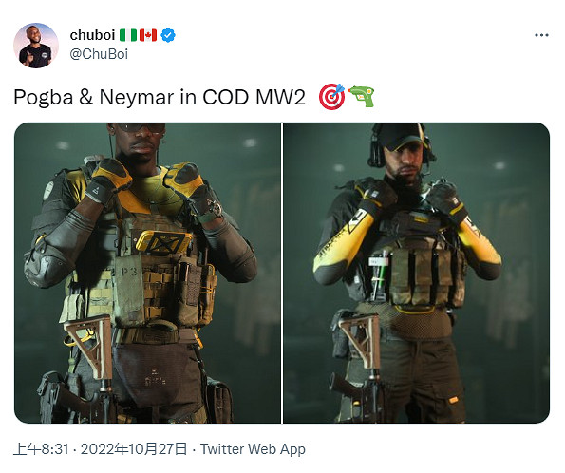Open the @ChuBoi handle link
The image size is (565, 473).
[99, 54]
